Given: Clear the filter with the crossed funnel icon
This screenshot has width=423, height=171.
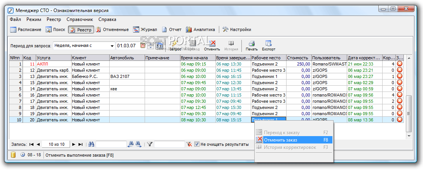Looking at the screenshot, I should click(x=189, y=144).
